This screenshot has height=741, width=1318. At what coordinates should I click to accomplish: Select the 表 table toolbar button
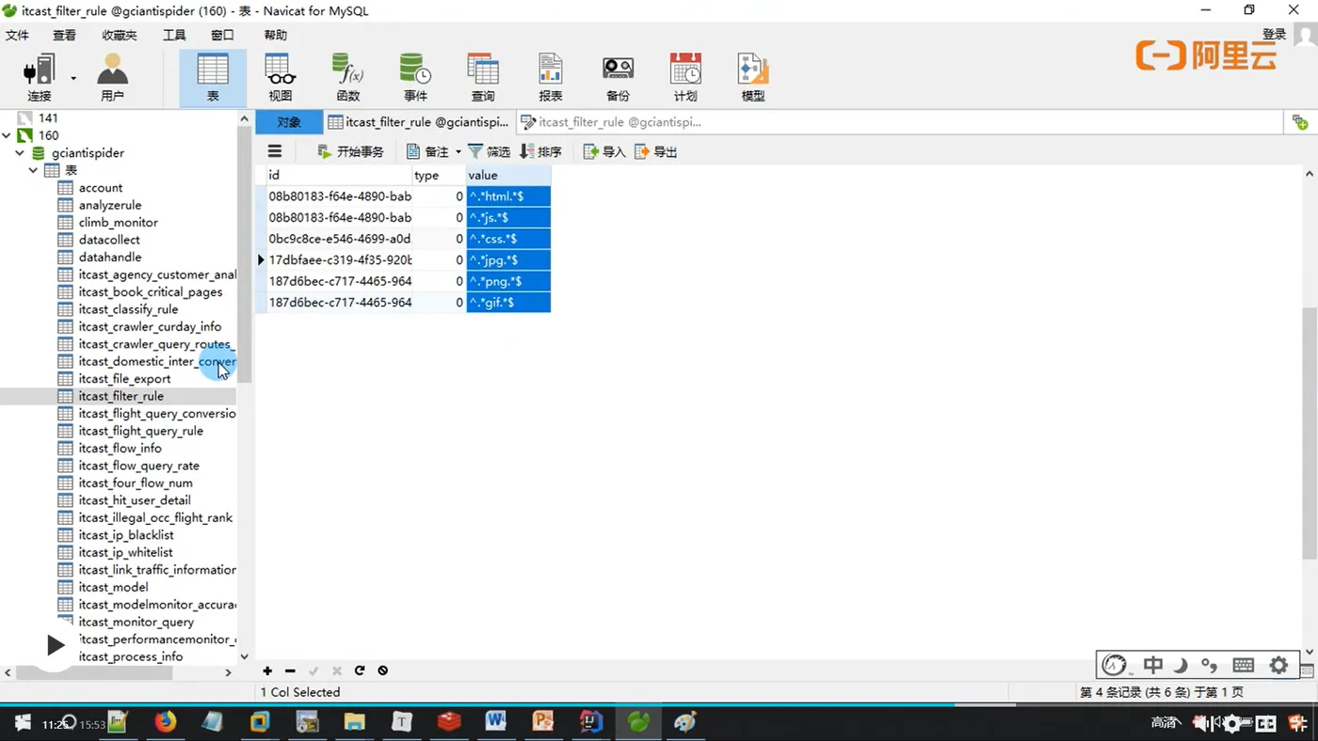point(213,78)
